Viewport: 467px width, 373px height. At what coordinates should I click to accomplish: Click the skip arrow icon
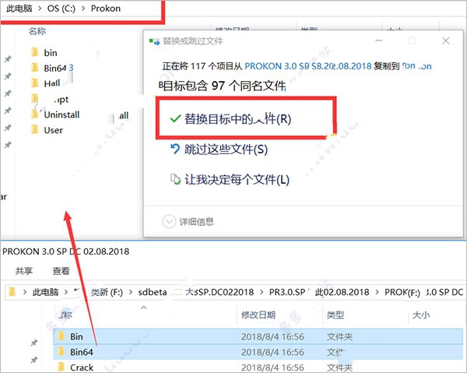[175, 149]
